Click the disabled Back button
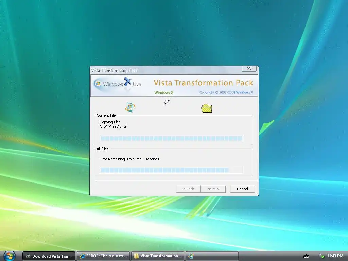 point(188,189)
